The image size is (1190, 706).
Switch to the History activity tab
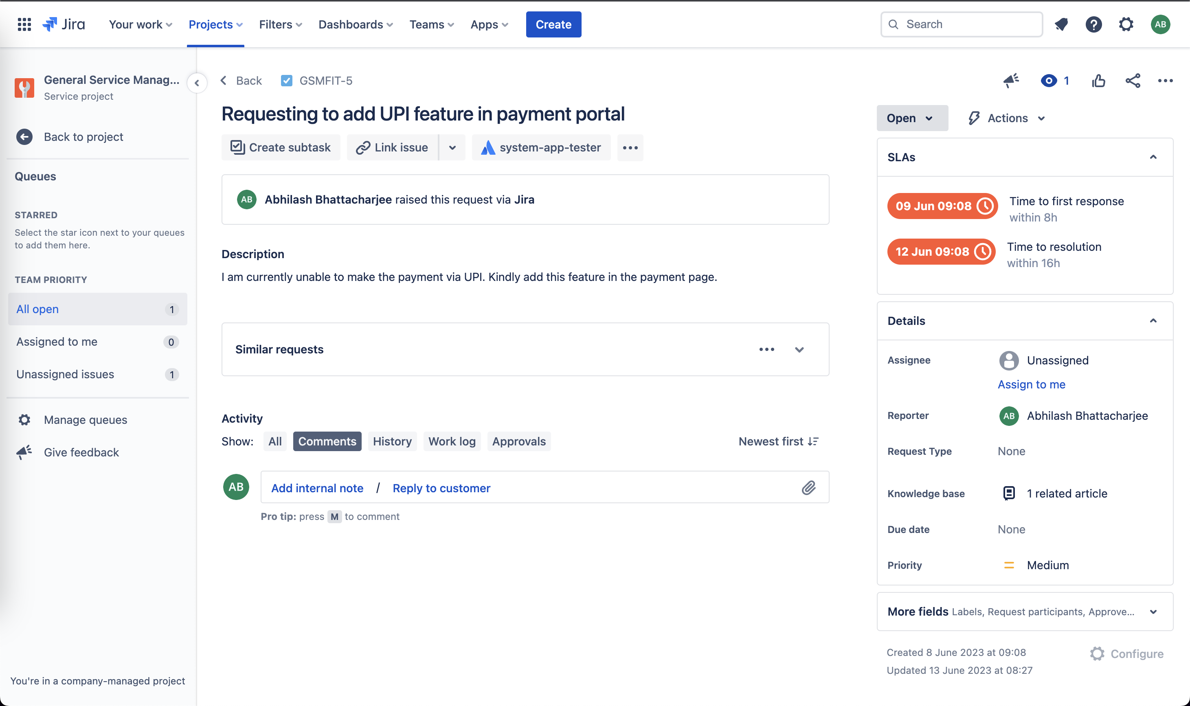392,441
